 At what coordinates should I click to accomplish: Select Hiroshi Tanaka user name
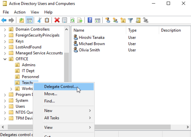[92, 38]
